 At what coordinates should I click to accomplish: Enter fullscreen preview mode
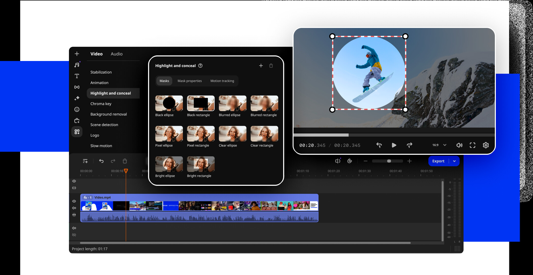click(x=472, y=145)
